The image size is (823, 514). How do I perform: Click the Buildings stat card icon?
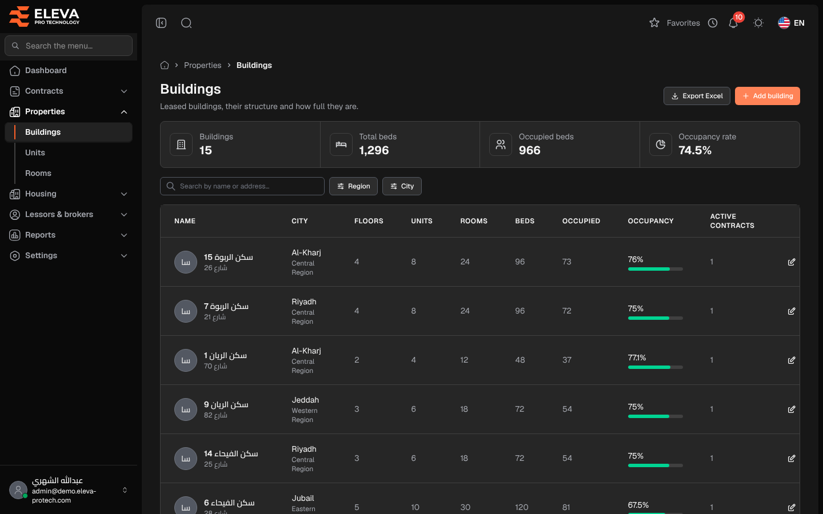click(181, 144)
